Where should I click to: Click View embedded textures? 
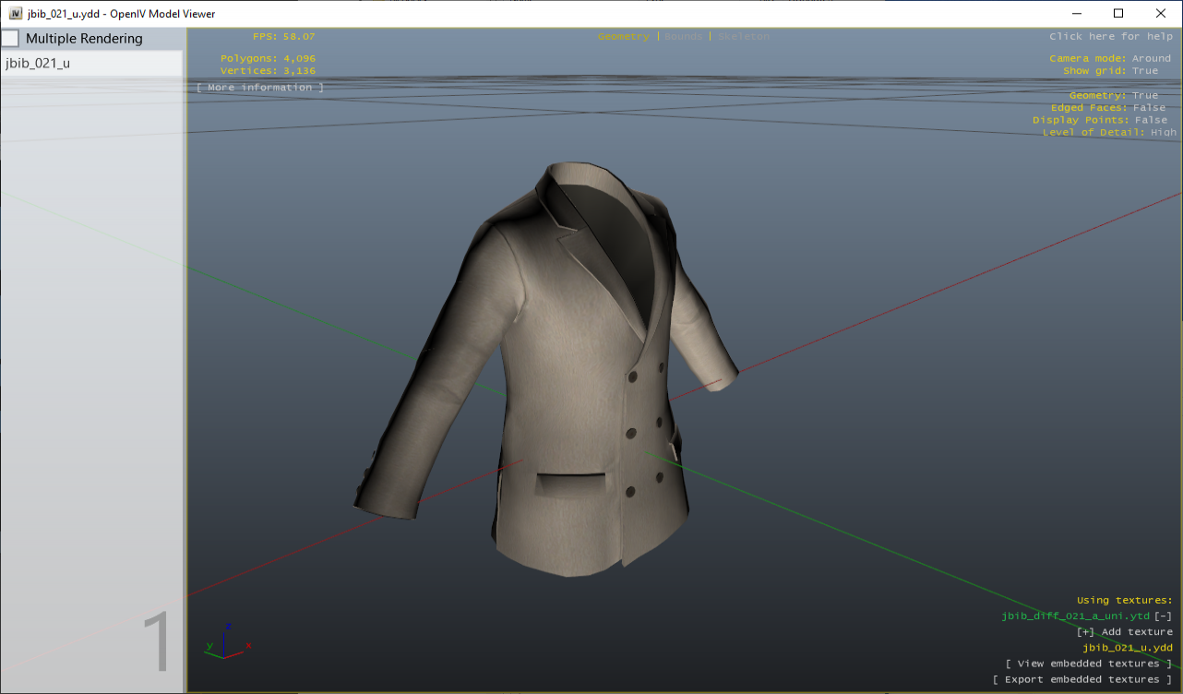[x=1087, y=663]
